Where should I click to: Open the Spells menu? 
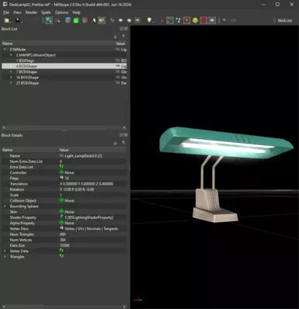coord(46,12)
